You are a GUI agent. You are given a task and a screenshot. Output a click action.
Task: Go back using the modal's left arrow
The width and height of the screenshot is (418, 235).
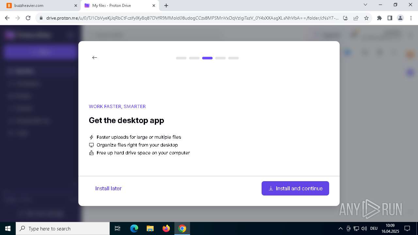pyautogui.click(x=95, y=57)
